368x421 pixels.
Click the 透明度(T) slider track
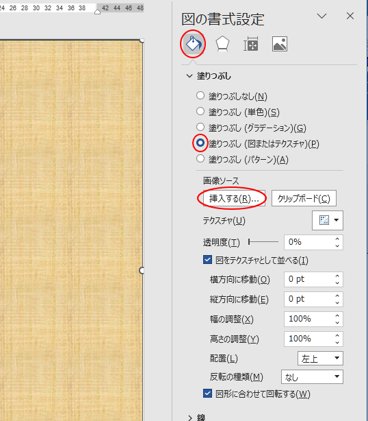pyautogui.click(x=263, y=242)
